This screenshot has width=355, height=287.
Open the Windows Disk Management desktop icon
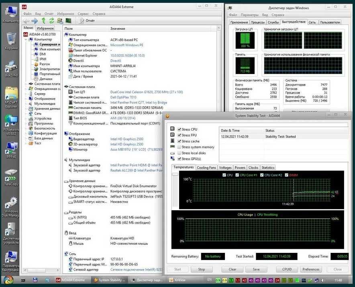pyautogui.click(x=11, y=207)
